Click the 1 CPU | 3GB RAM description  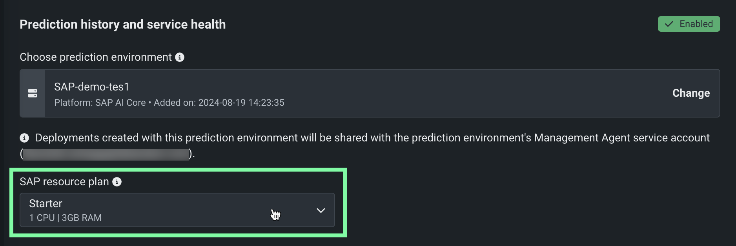(x=66, y=218)
